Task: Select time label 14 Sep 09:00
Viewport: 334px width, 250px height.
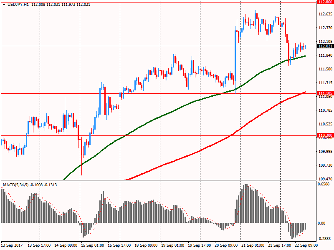Action: click(x=66, y=245)
